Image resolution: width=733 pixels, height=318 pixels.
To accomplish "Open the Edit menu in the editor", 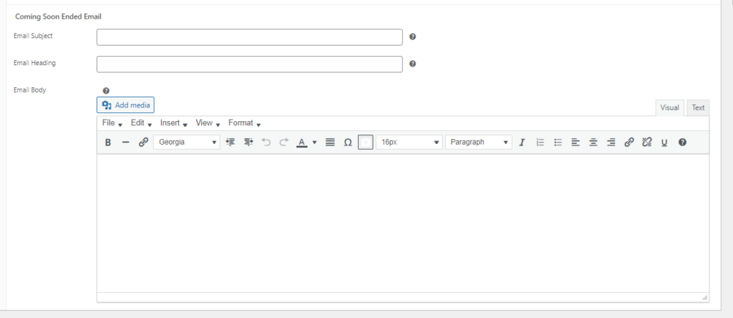I will tap(141, 123).
